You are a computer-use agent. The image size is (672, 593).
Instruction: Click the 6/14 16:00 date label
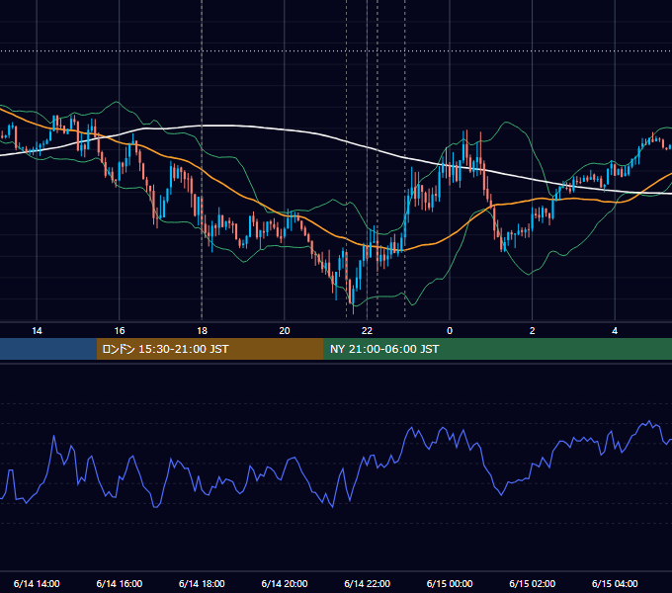pos(120,583)
